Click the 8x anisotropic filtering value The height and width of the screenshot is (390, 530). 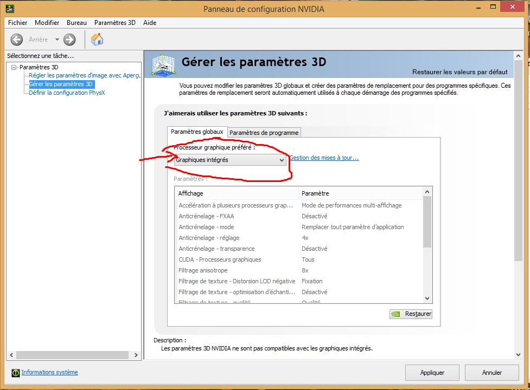[305, 270]
